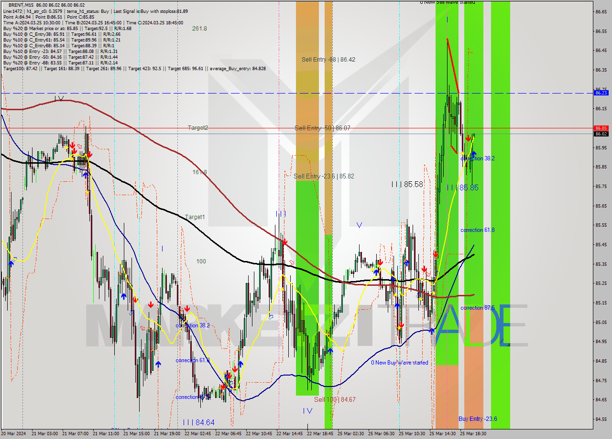Click the 'Target2' level label
The height and width of the screenshot is (439, 612).
(197, 128)
